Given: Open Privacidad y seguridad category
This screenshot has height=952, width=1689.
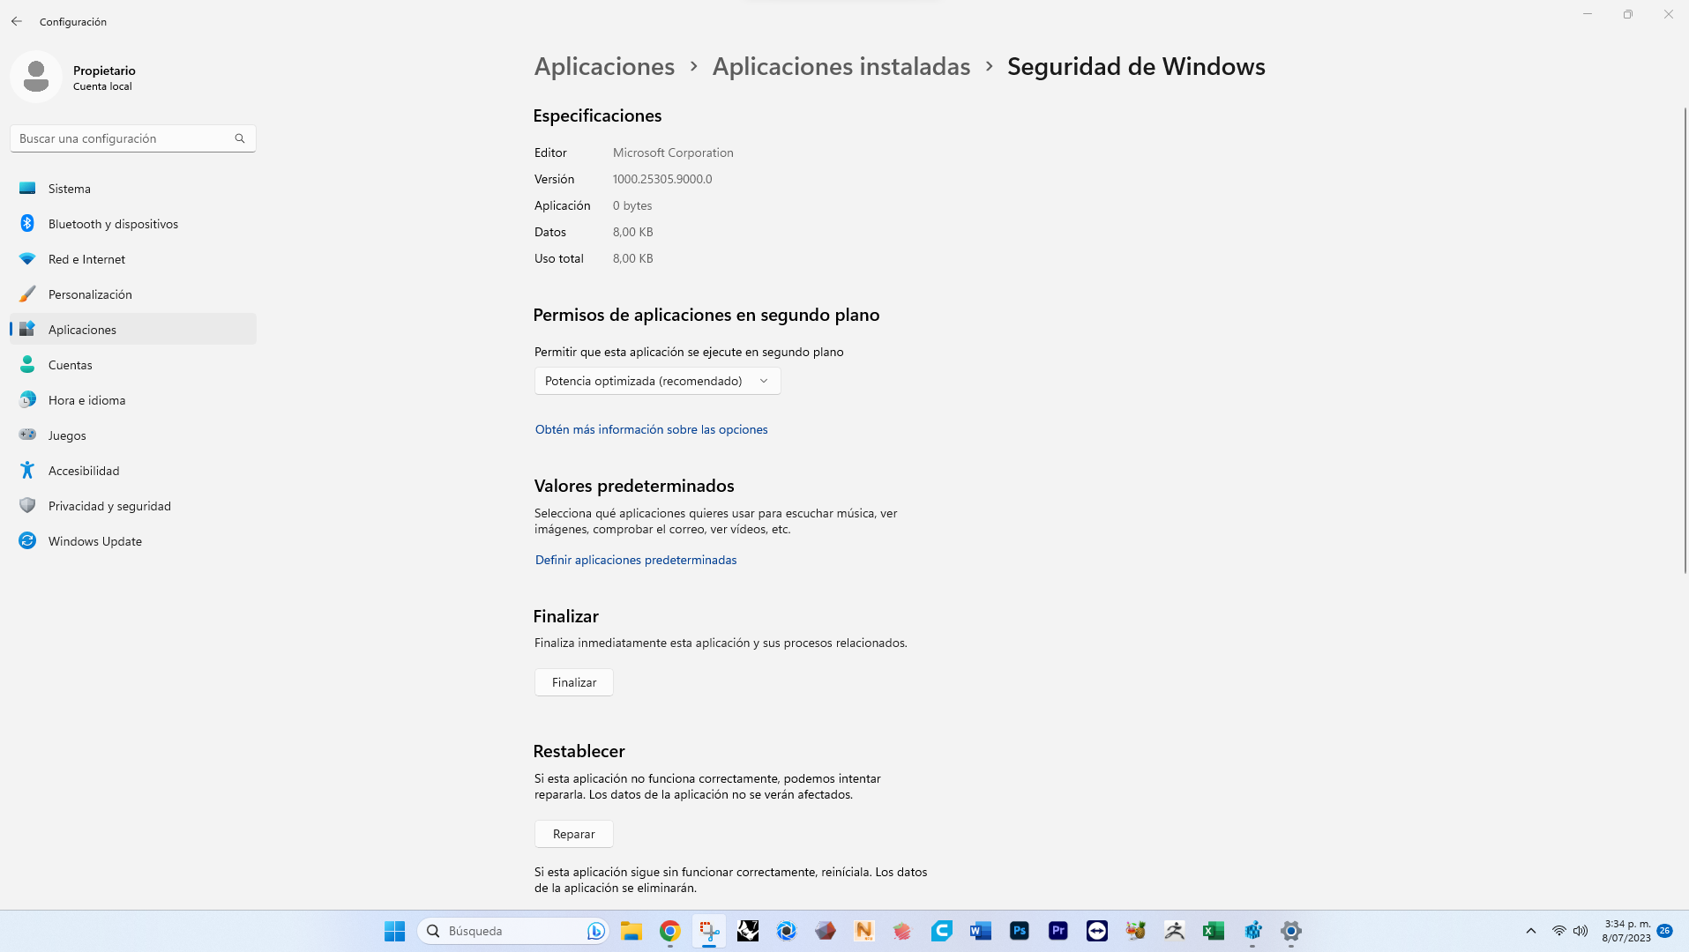Looking at the screenshot, I should pyautogui.click(x=133, y=506).
